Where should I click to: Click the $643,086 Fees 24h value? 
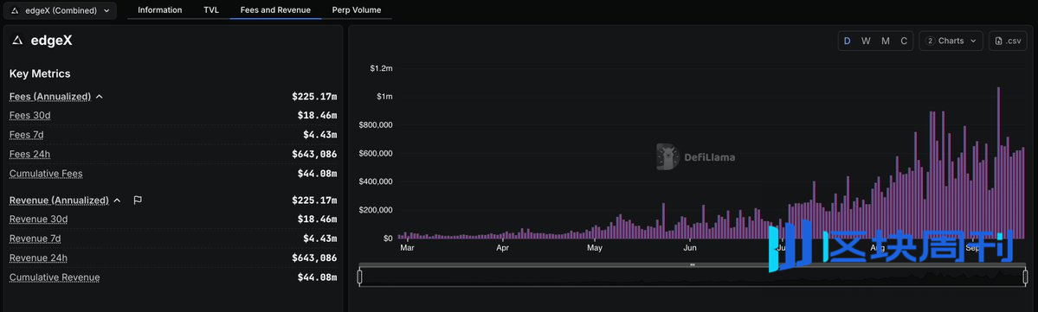click(x=314, y=154)
